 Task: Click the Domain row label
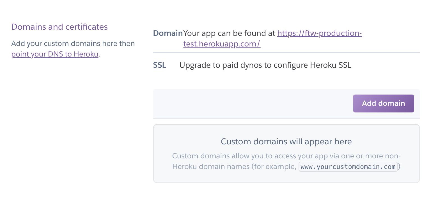(168, 33)
